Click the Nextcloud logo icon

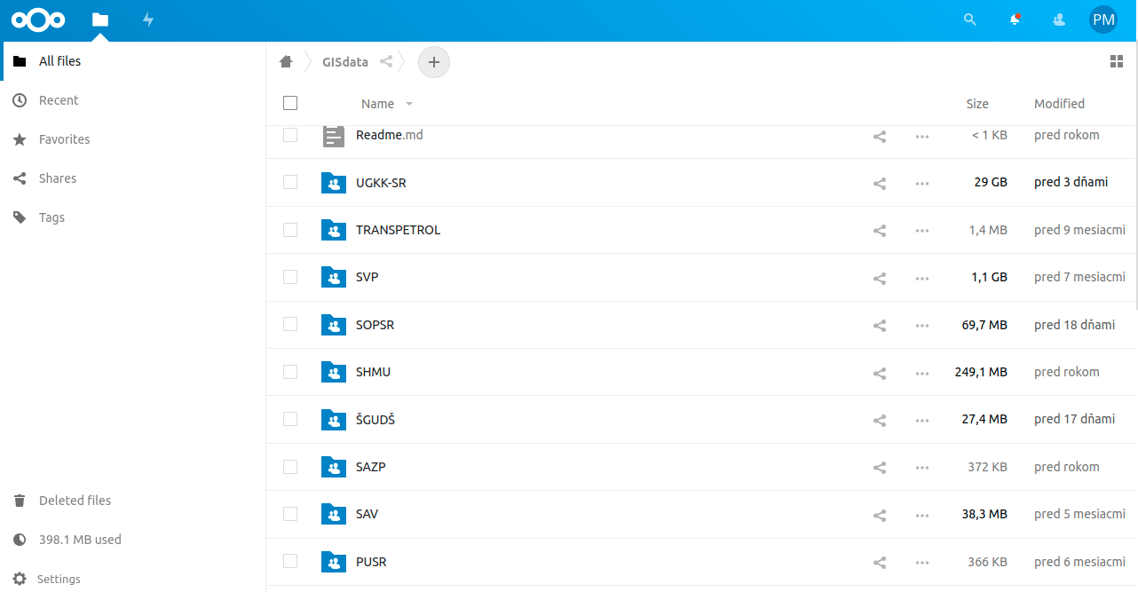(x=38, y=20)
